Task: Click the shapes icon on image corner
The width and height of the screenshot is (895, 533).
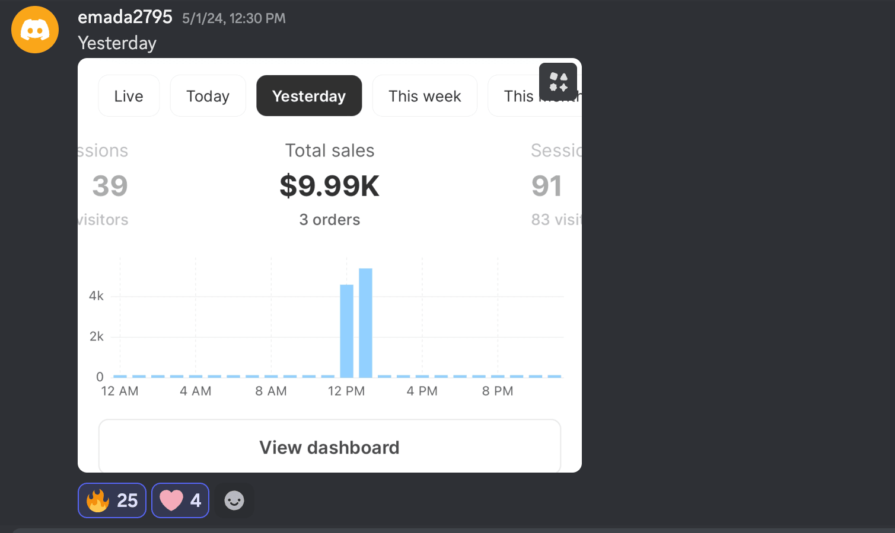Action: tap(558, 82)
